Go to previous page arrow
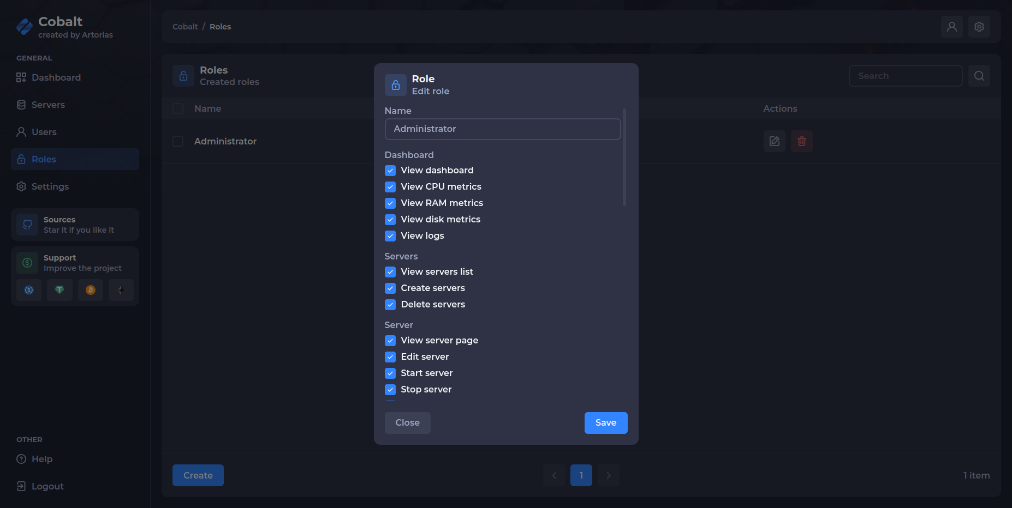1012x508 pixels. click(x=554, y=475)
